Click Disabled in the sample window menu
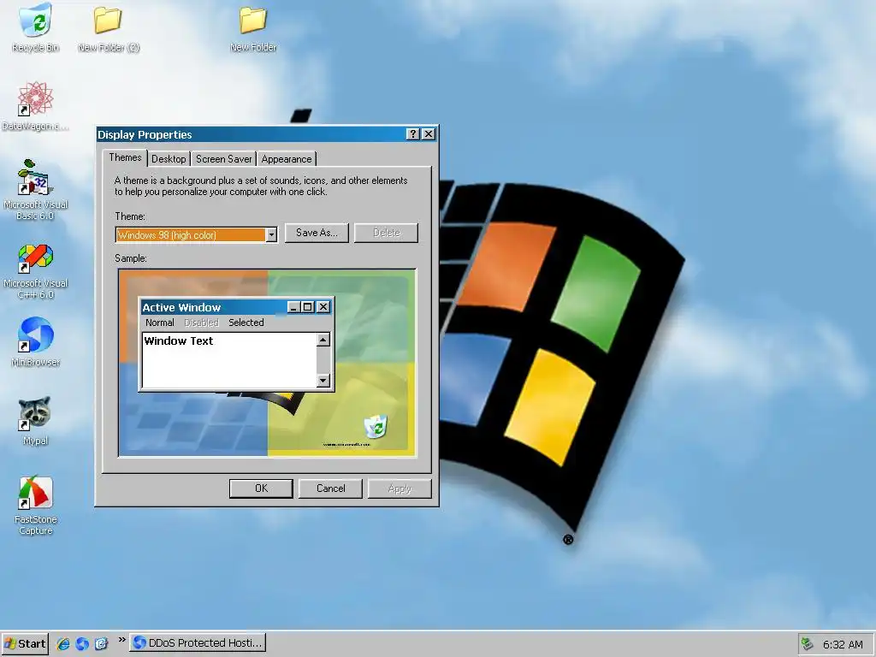 click(x=201, y=323)
